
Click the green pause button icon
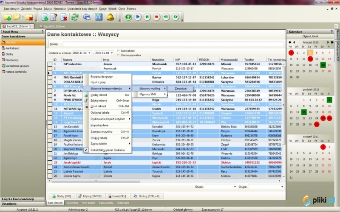point(147,17)
